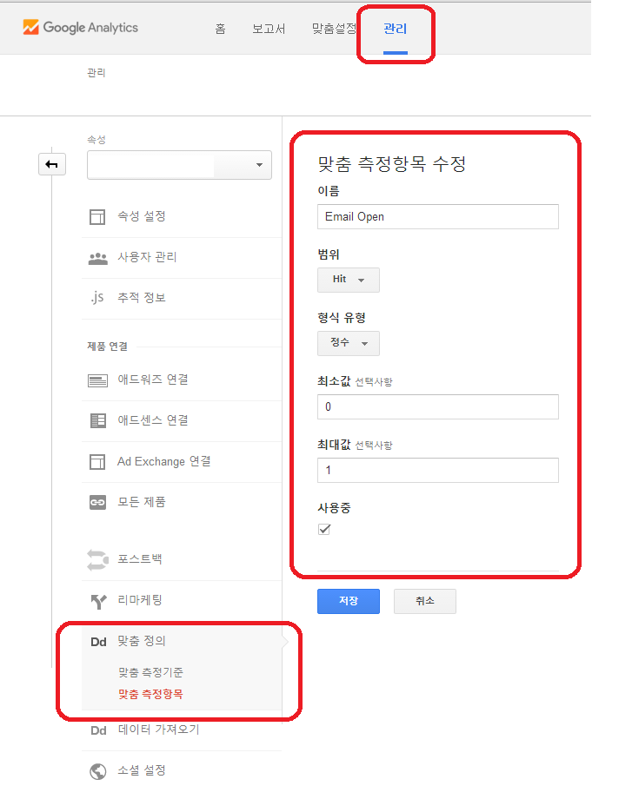Click the 소셜 설정 globe icon
The width and height of the screenshot is (632, 799).
(x=97, y=770)
